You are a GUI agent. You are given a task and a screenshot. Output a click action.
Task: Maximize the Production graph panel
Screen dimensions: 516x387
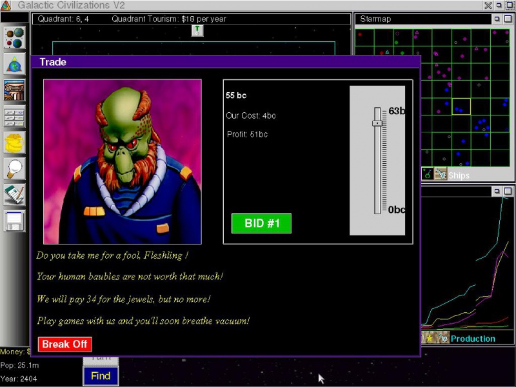508,191
